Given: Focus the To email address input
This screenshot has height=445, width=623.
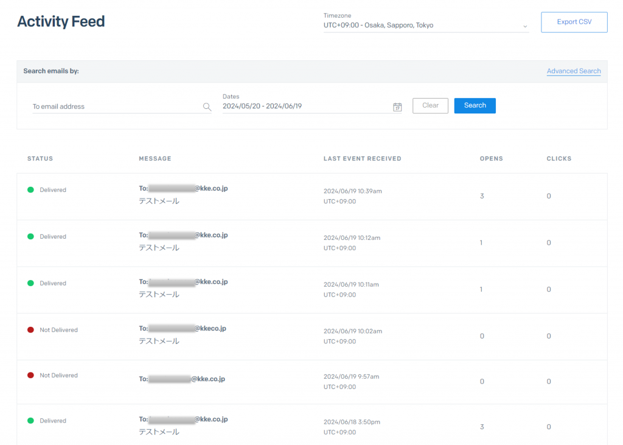Looking at the screenshot, I should 116,107.
